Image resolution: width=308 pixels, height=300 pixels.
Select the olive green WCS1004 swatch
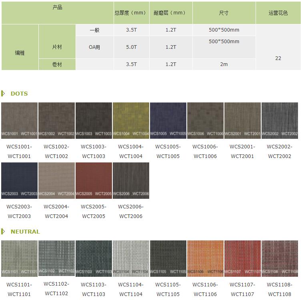tap(131, 120)
